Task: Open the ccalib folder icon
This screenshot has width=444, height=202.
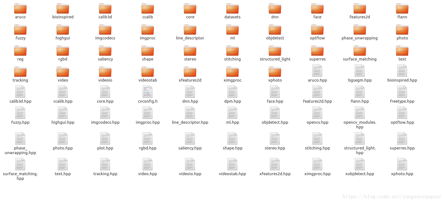Action: click(x=148, y=8)
